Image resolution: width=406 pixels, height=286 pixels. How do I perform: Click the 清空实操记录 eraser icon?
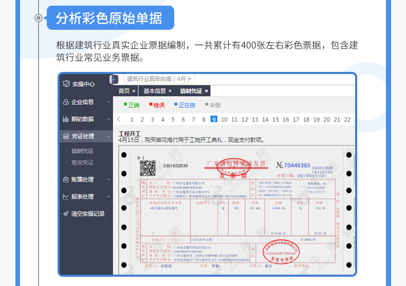[x=66, y=214]
